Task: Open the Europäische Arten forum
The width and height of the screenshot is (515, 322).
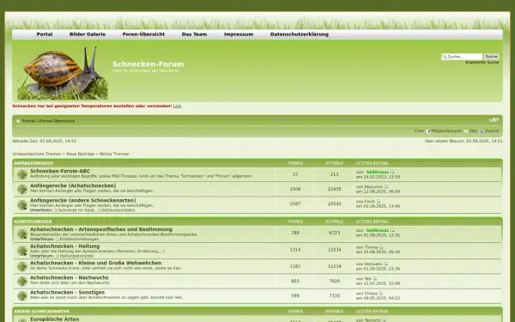Action: pos(55,319)
